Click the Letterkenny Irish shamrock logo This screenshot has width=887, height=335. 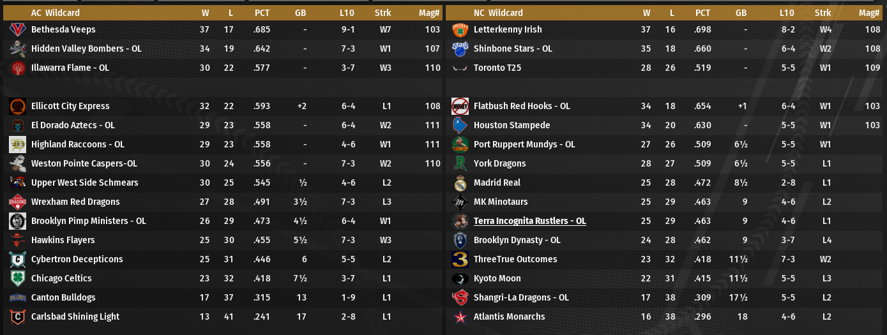click(x=460, y=29)
